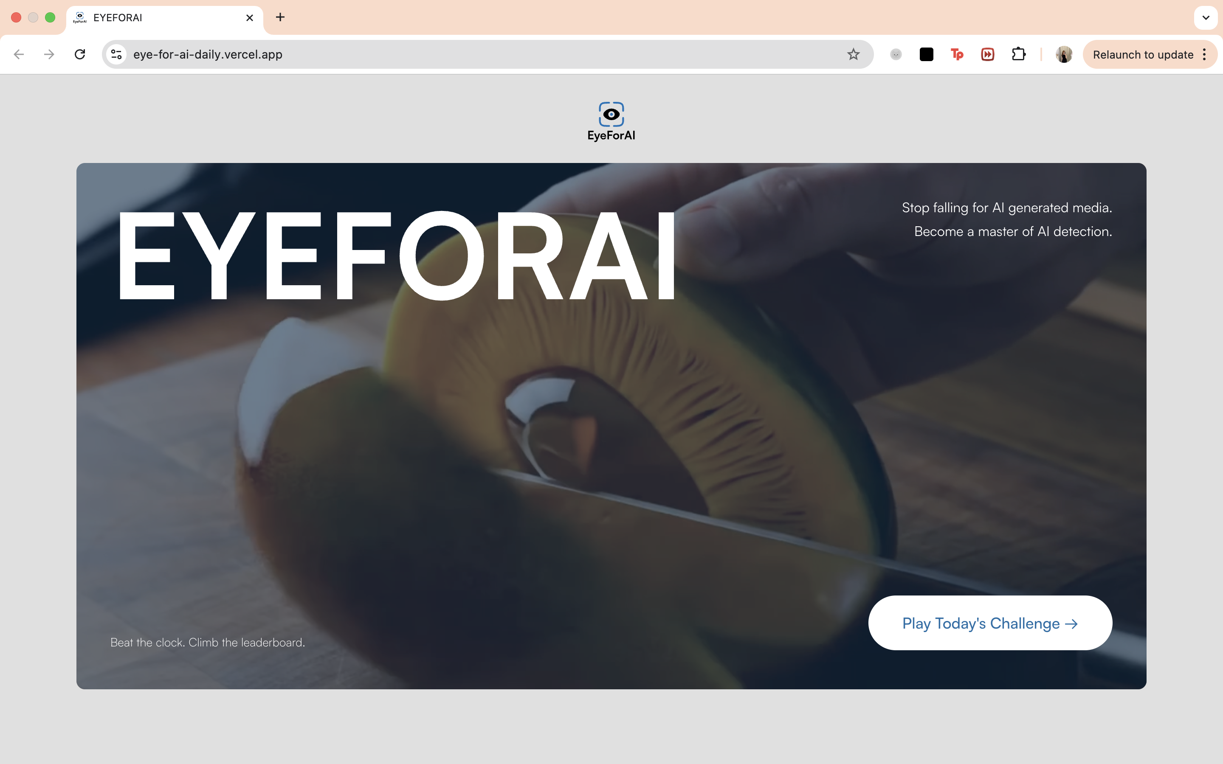Click the black square extension icon

click(x=926, y=54)
